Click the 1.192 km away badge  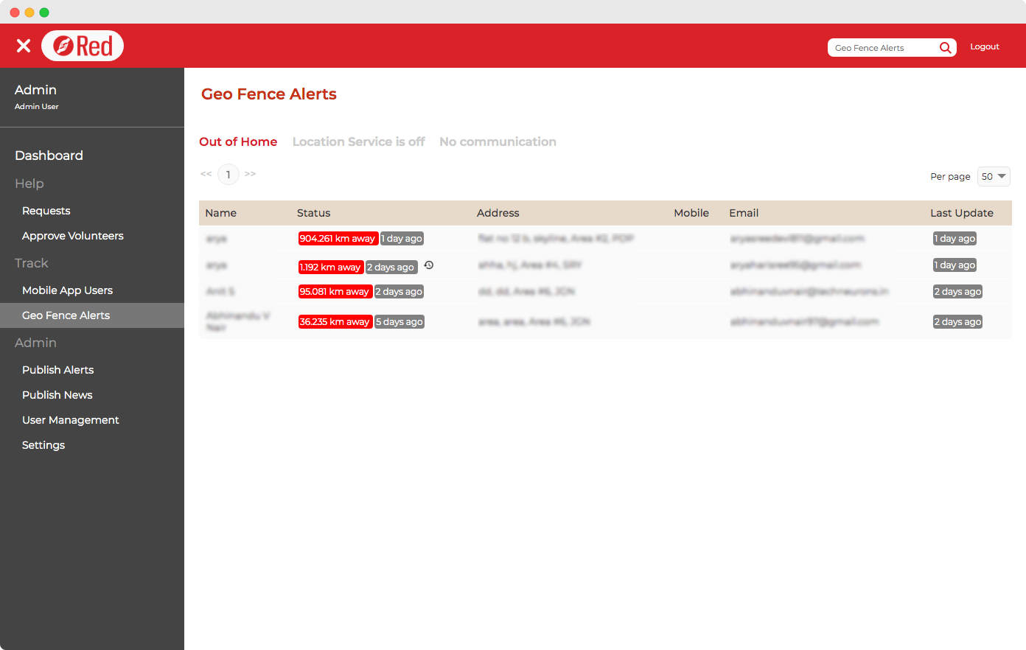click(330, 268)
